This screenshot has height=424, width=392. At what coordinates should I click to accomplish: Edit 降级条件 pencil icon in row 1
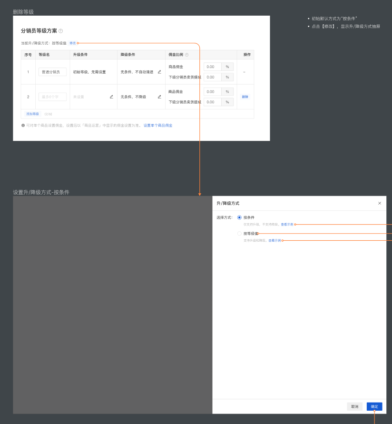(159, 72)
